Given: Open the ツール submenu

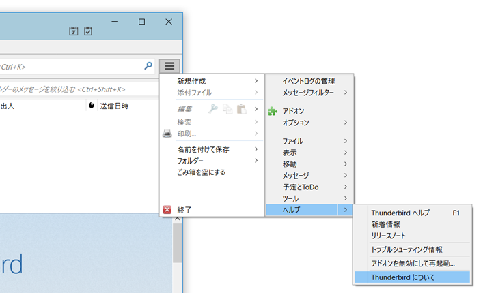Looking at the screenshot, I should click(309, 198).
